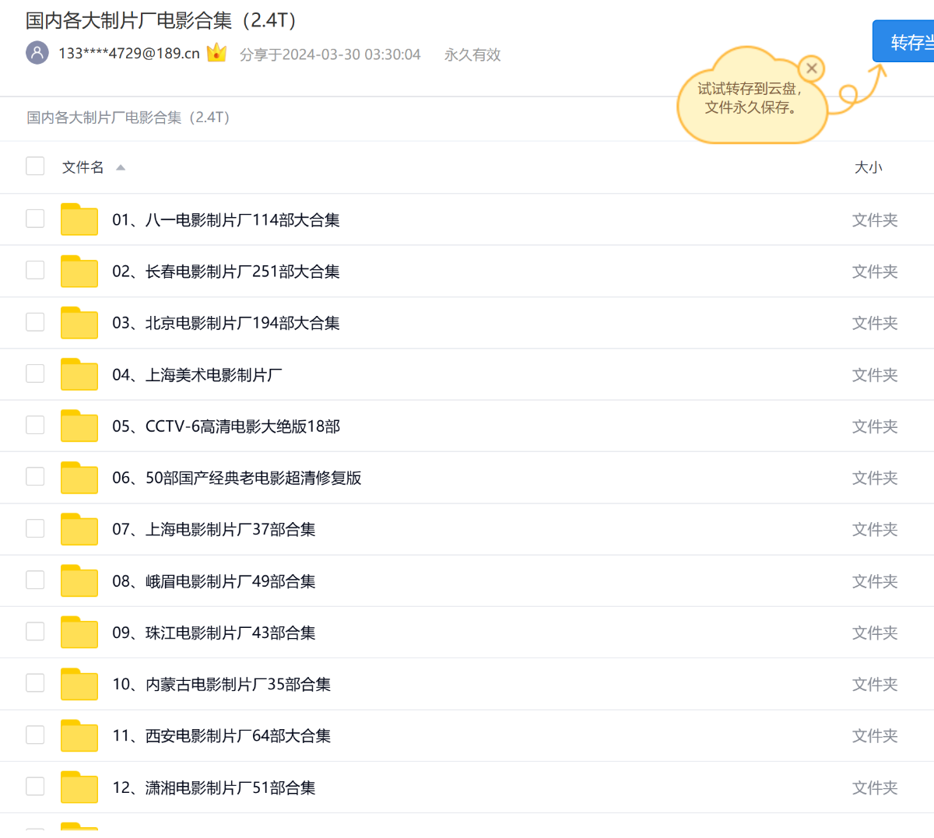Click folder icon for 八一电影制片厂114部大合集
The width and height of the screenshot is (934, 838).
[x=79, y=220]
